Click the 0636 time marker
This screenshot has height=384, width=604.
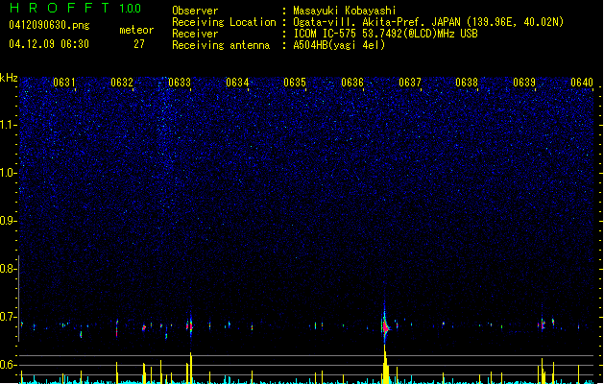(352, 83)
